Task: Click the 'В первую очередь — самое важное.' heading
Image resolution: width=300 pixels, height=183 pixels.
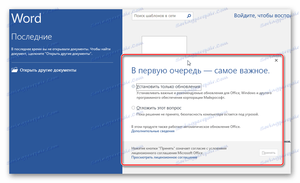Action: 200,71
